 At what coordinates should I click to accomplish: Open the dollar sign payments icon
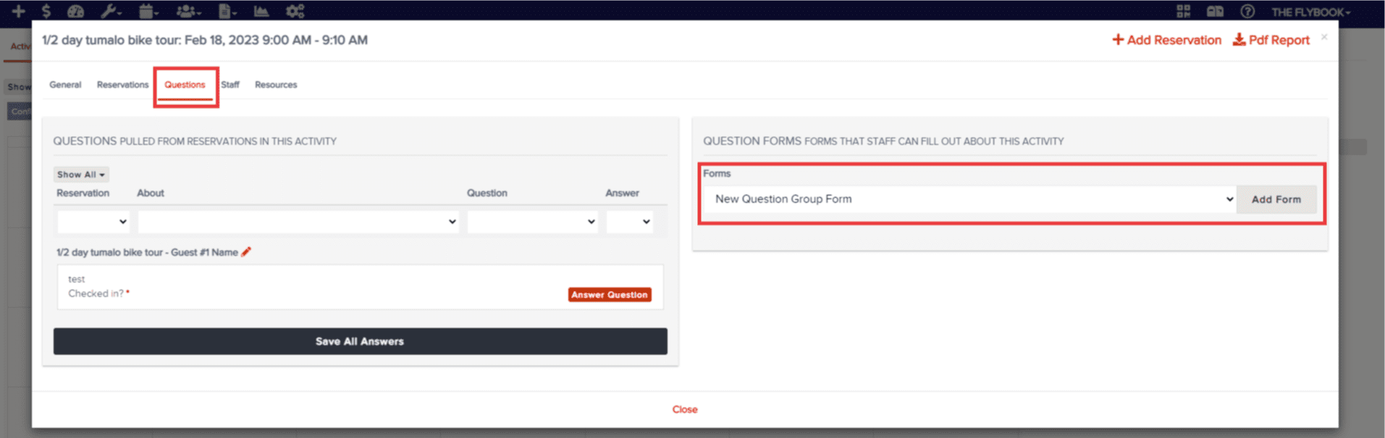(x=46, y=11)
